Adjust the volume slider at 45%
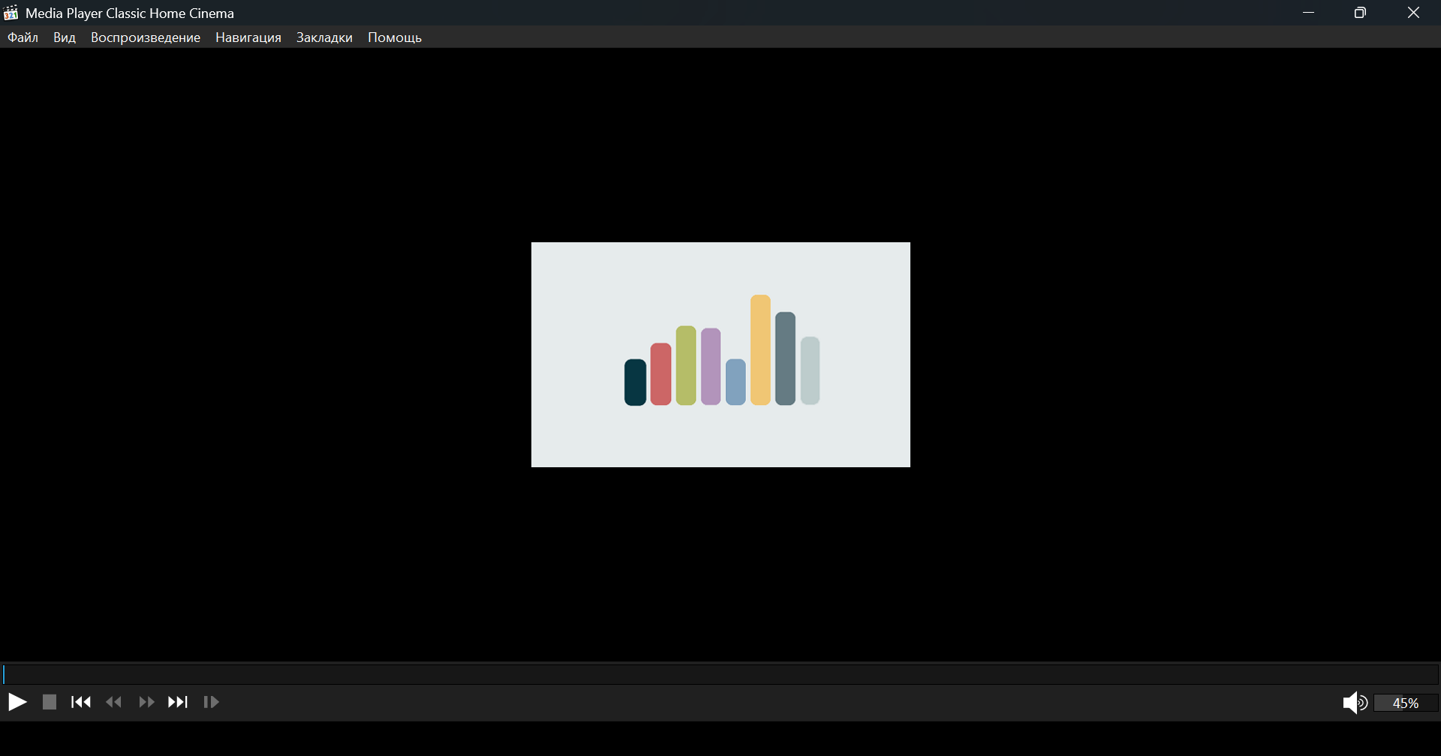 (1406, 703)
